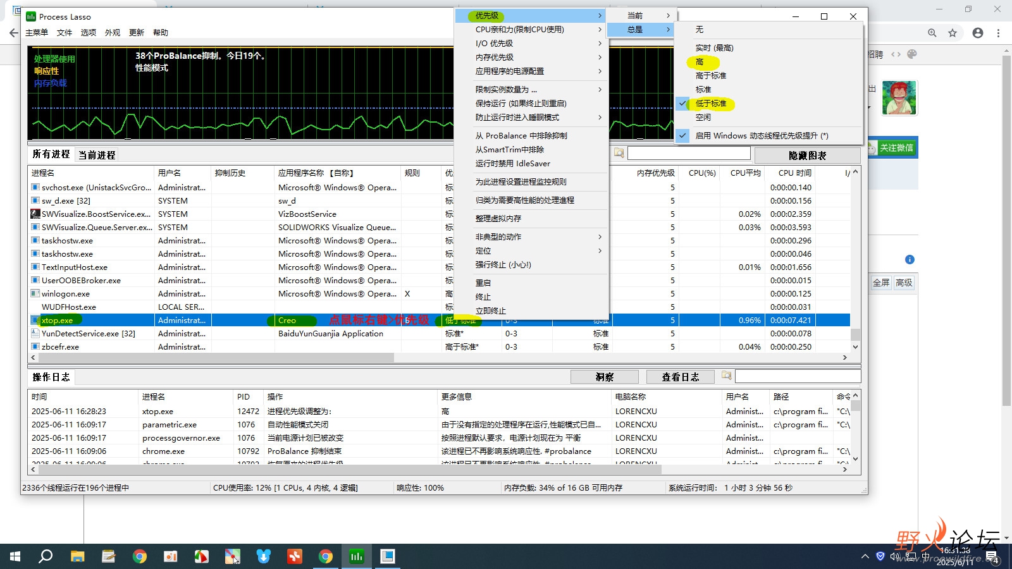Click process list vertical scrollbar thumb
Screen dimensions: 1012x569
pos(855,334)
